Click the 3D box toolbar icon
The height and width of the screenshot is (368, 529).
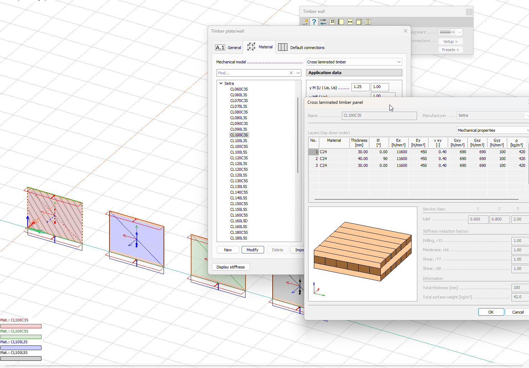359,22
